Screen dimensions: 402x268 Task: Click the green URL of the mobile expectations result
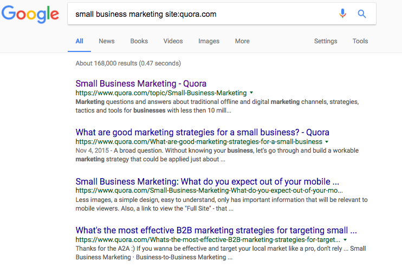click(209, 191)
